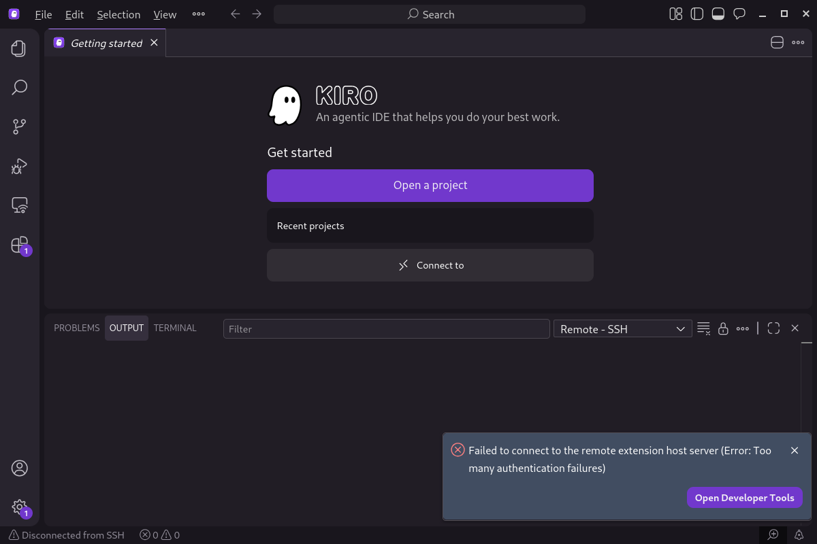
Task: Open Remote Explorer view
Action: click(19, 205)
